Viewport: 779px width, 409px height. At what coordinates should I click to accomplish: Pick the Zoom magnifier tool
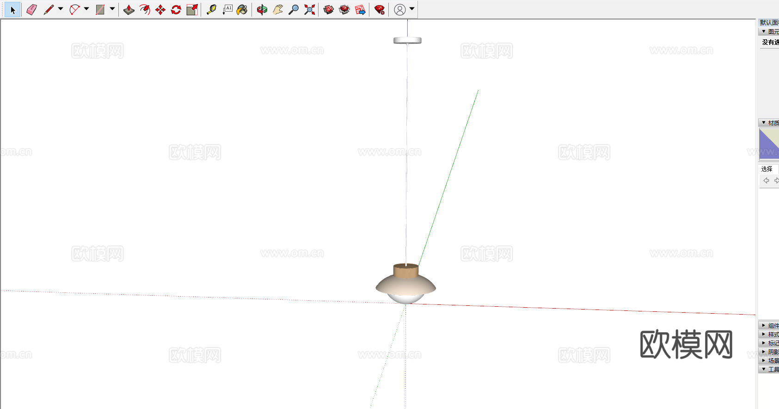pyautogui.click(x=294, y=10)
